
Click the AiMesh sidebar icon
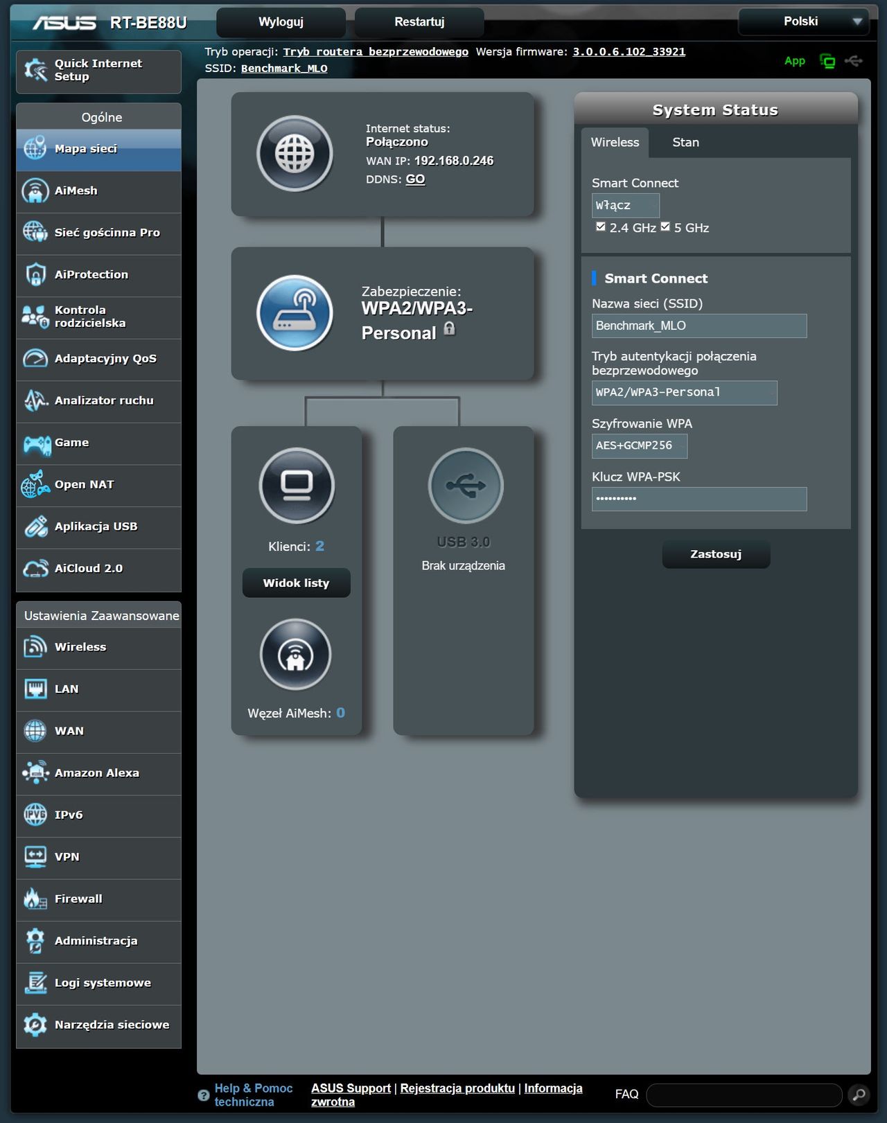[x=35, y=191]
